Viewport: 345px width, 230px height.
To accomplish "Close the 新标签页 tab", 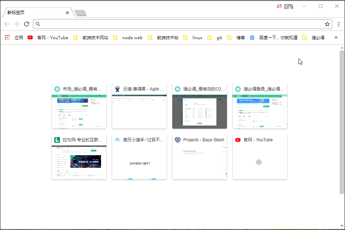I will click(67, 13).
